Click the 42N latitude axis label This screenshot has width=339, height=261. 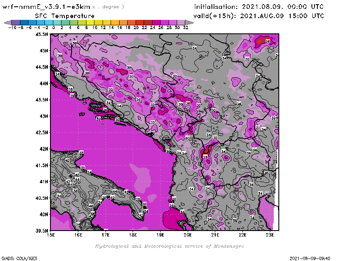tap(43, 149)
